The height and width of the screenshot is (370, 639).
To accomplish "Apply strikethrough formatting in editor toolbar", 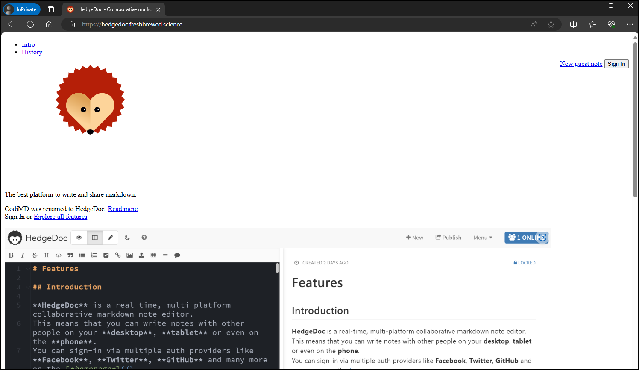I will point(35,255).
